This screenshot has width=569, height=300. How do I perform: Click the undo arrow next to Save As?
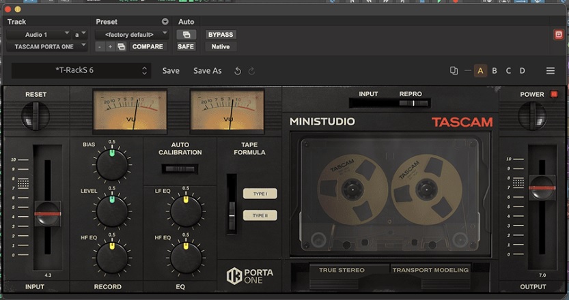238,71
